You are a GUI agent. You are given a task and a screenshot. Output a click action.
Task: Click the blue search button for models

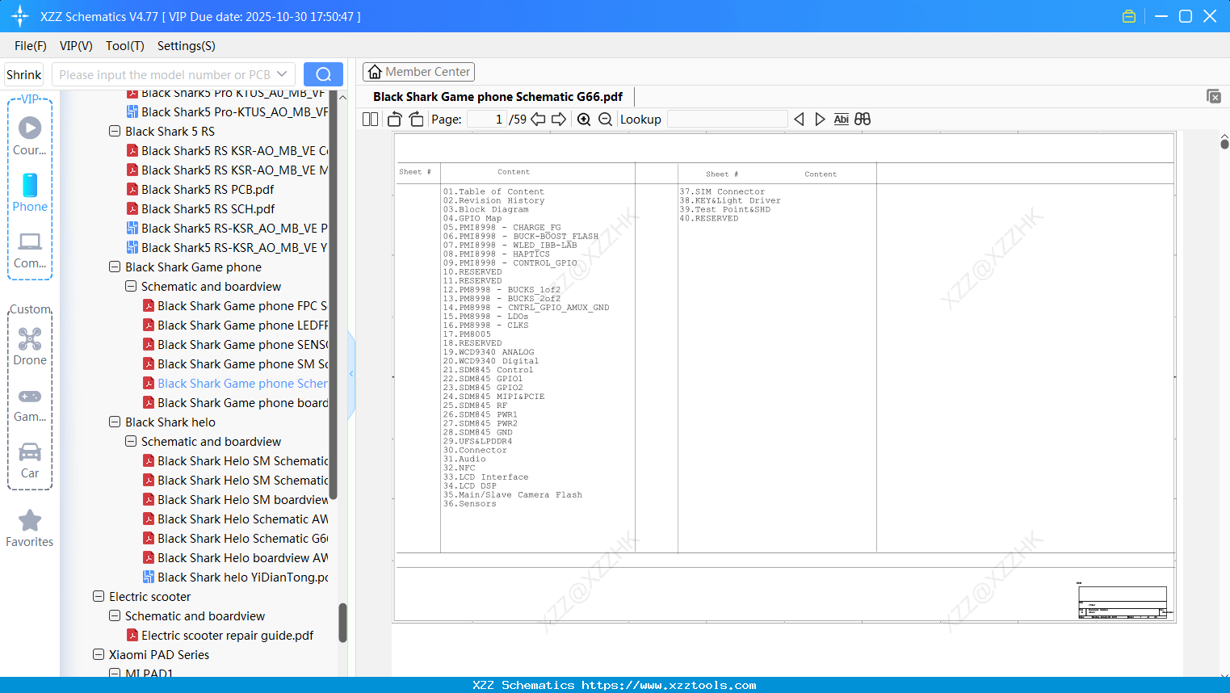pyautogui.click(x=323, y=74)
